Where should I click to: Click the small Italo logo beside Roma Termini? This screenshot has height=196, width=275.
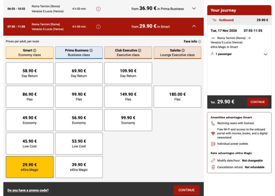pyautogui.click(x=213, y=38)
